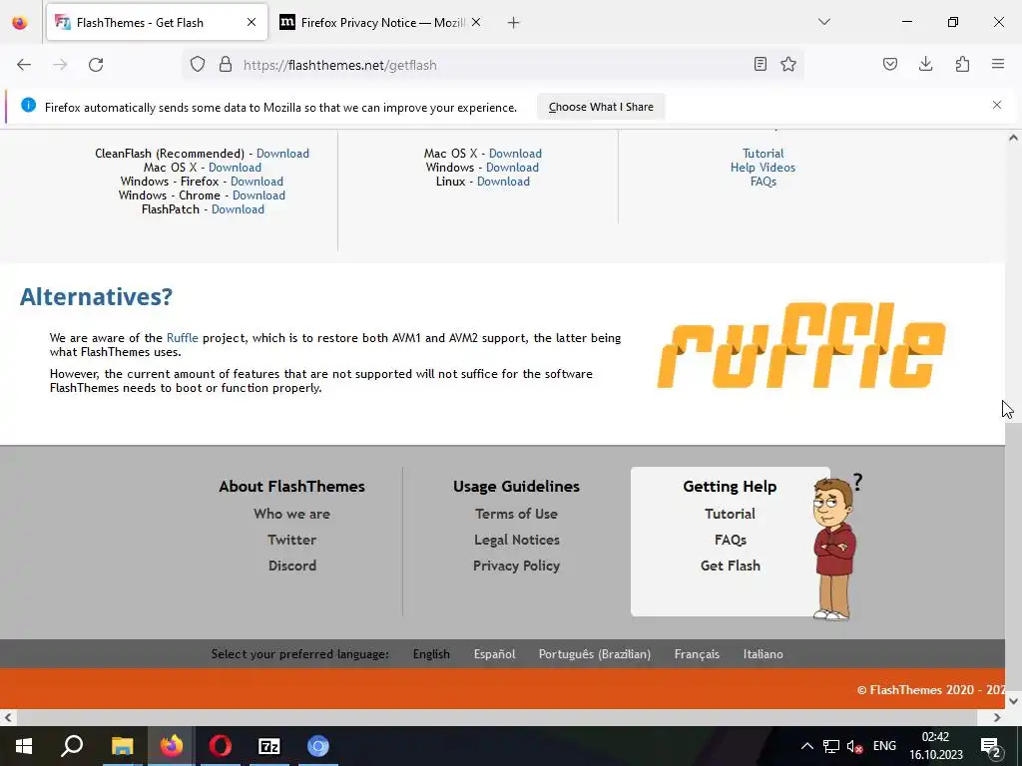Screen dimensions: 1022x766
Task: Click the network tray icon
Action: [x=831, y=746]
